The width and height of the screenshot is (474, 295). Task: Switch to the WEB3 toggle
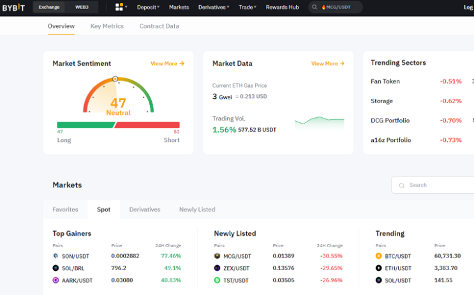(82, 7)
